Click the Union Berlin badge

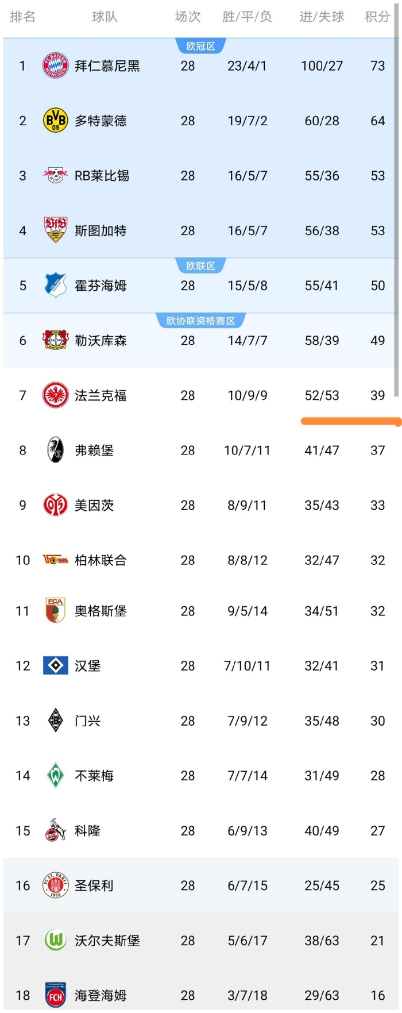coord(55,560)
